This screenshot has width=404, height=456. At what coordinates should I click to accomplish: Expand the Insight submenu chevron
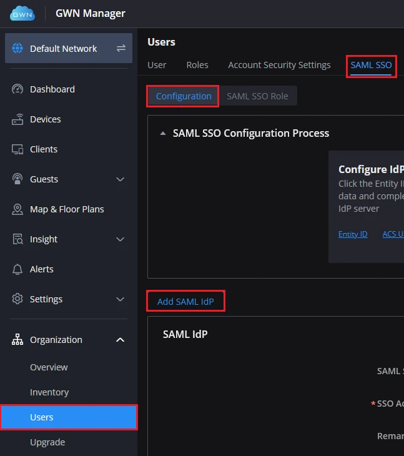tap(121, 239)
